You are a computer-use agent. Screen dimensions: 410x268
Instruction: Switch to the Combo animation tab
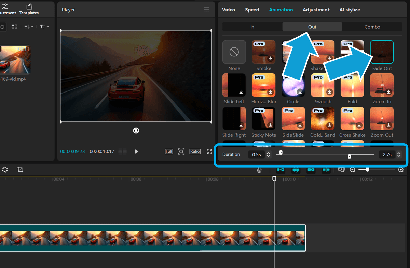pos(372,27)
